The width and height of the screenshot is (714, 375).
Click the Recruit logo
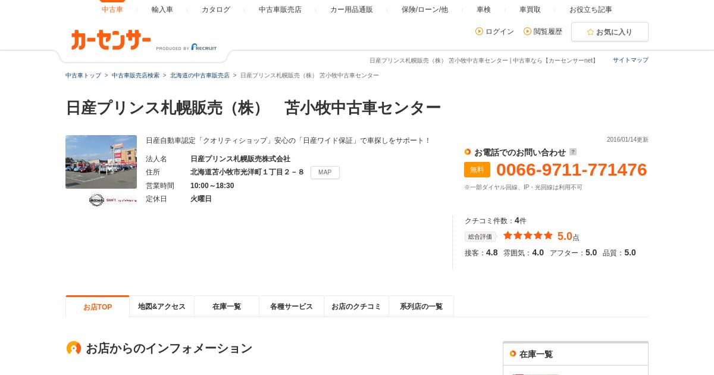coord(204,47)
